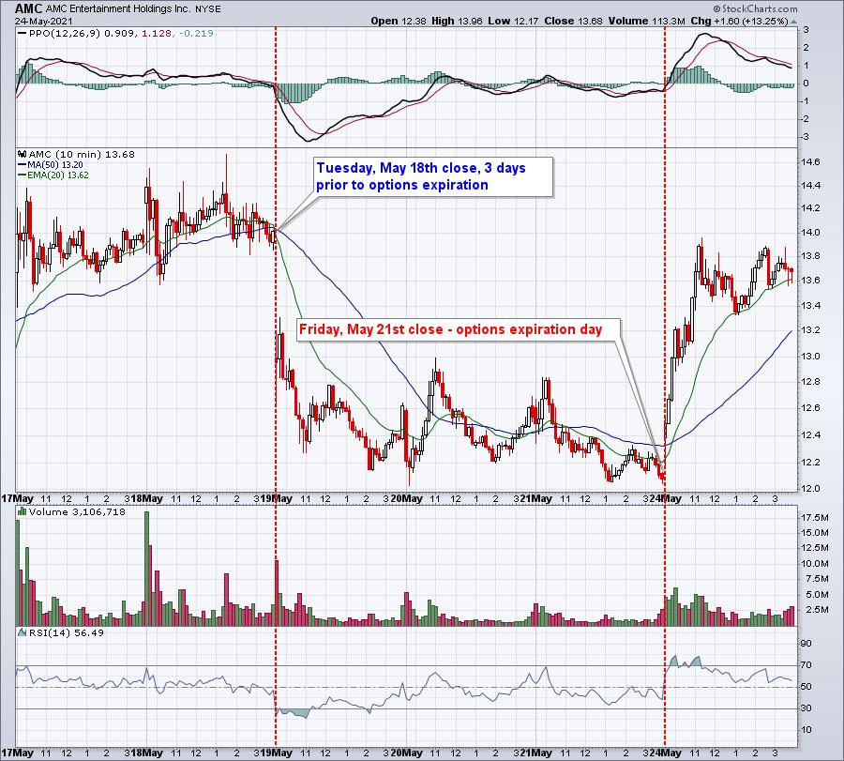
Task: Click the volume bars icon beside Volume 3,106,718
Action: (23, 511)
